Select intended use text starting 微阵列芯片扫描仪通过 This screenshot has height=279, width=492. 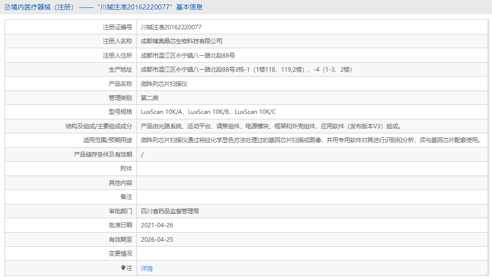click(x=312, y=140)
